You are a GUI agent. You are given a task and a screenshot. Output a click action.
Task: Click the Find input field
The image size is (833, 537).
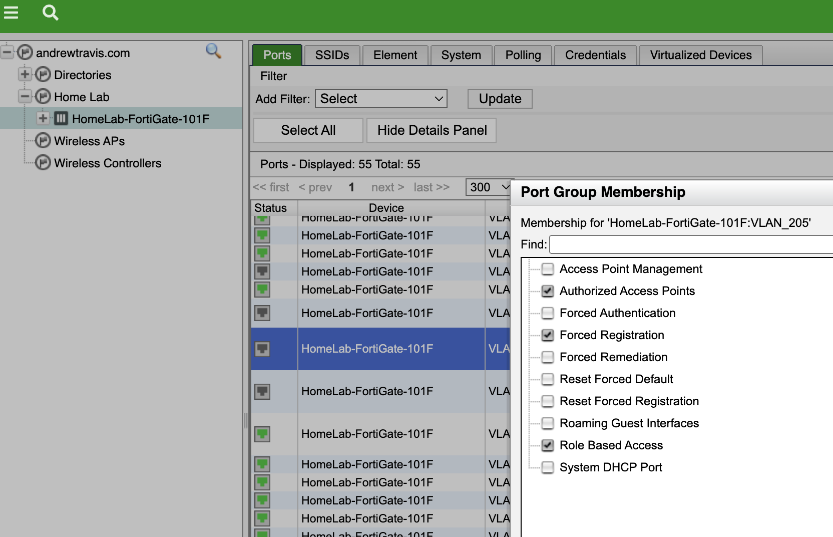[691, 244]
